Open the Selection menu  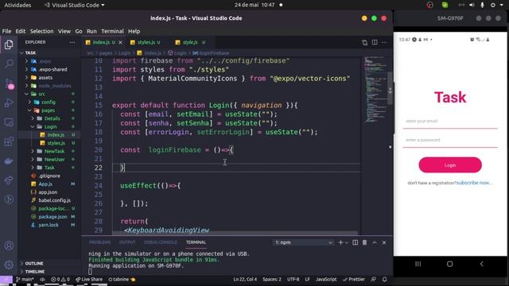pos(41,31)
